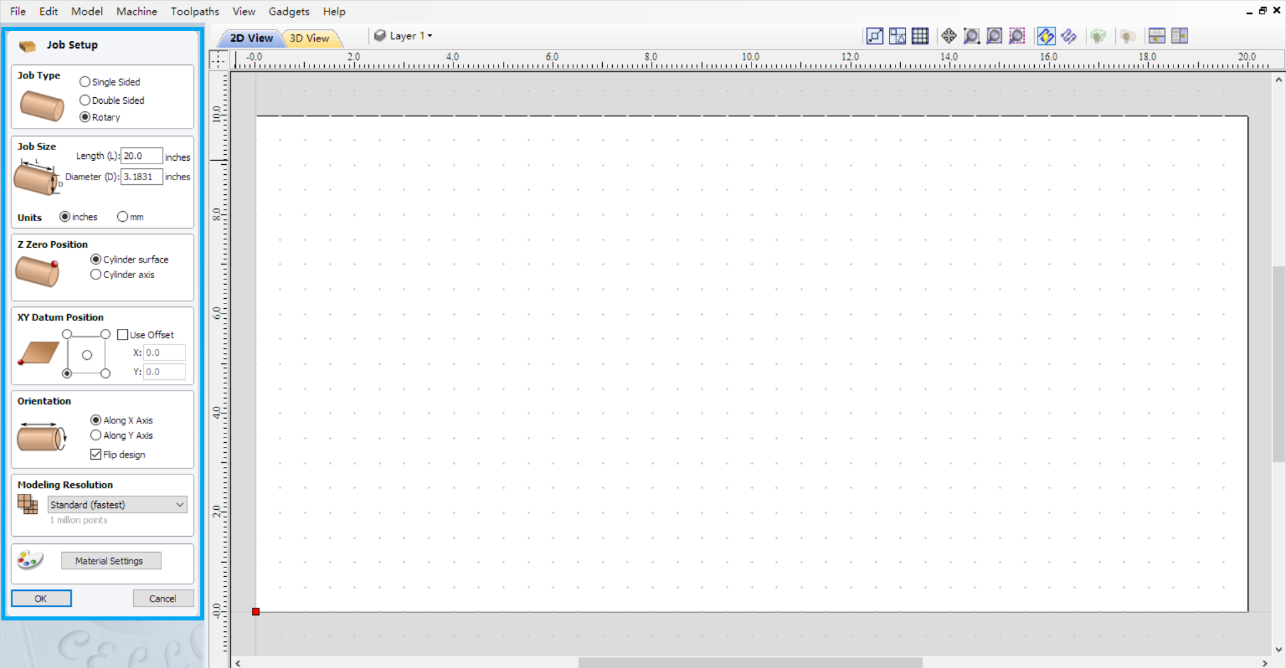Confirm job setup with OK

[41, 598]
